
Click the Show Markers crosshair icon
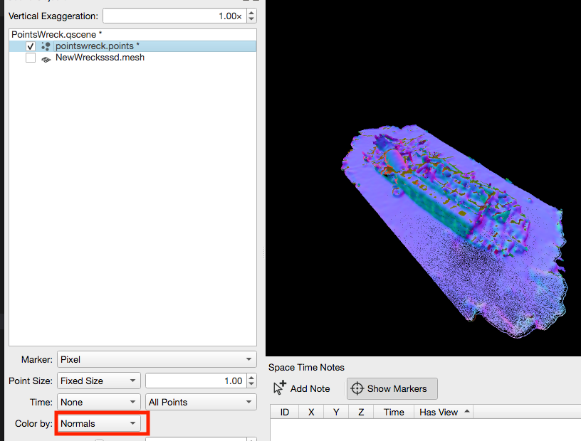point(357,388)
